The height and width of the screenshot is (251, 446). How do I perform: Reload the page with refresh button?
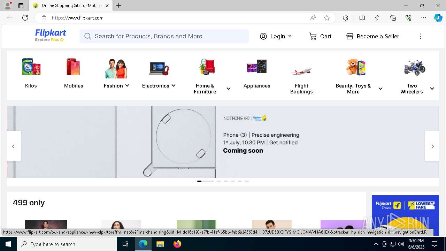tap(25, 18)
